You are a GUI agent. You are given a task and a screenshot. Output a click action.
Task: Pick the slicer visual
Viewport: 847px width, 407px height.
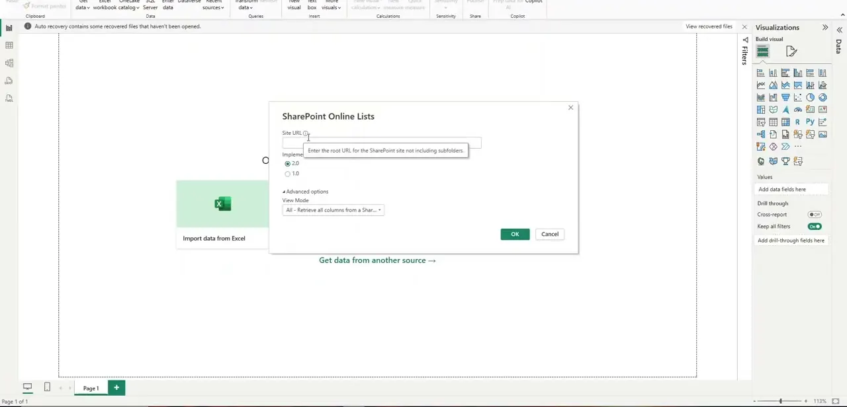pyautogui.click(x=761, y=122)
